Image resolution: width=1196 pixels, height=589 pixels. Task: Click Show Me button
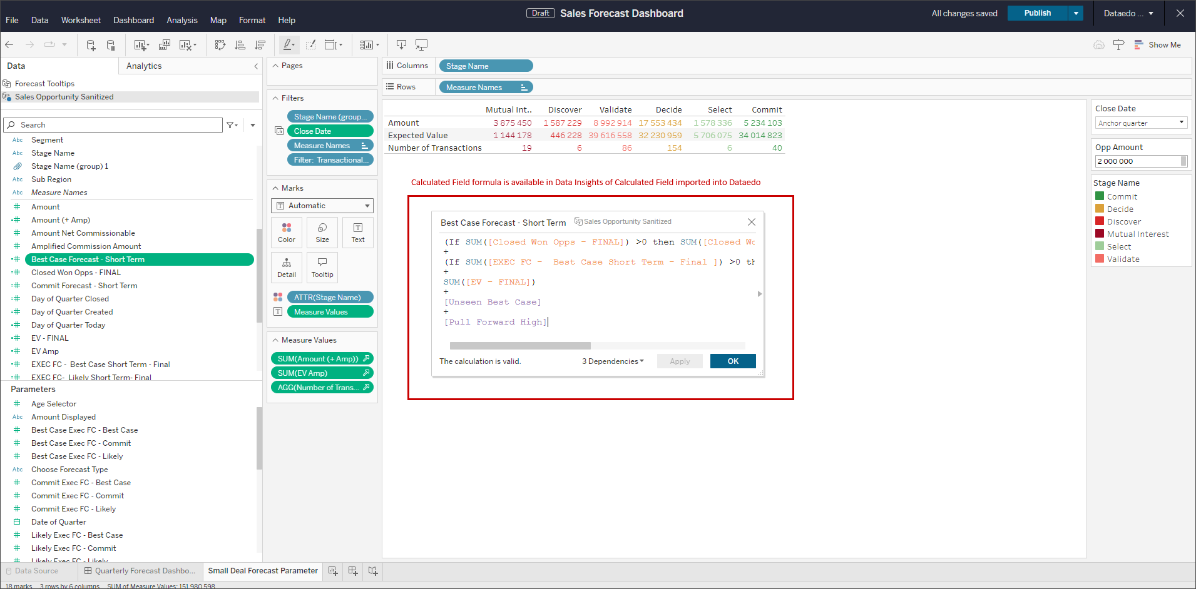(x=1158, y=45)
